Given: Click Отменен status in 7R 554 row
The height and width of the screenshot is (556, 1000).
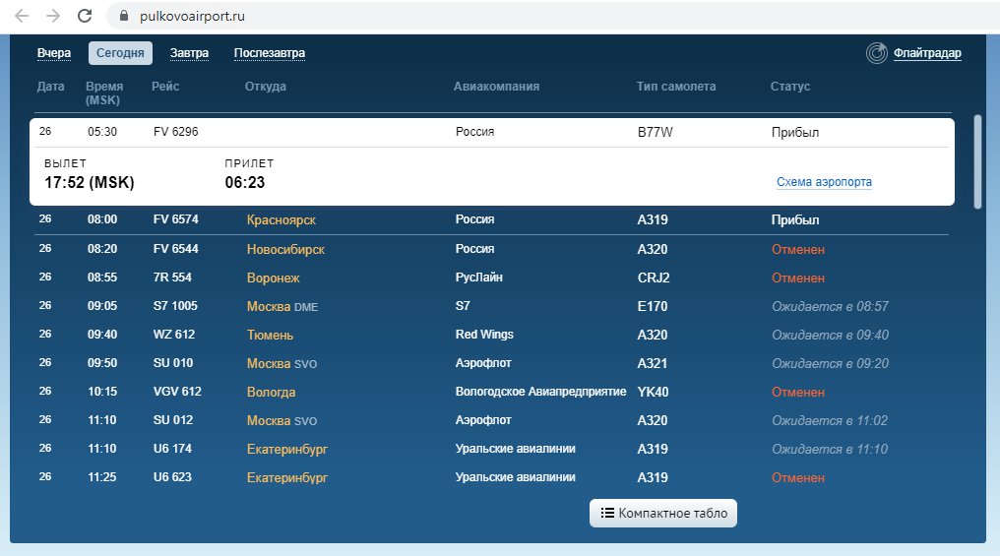Looking at the screenshot, I should pyautogui.click(x=798, y=278).
